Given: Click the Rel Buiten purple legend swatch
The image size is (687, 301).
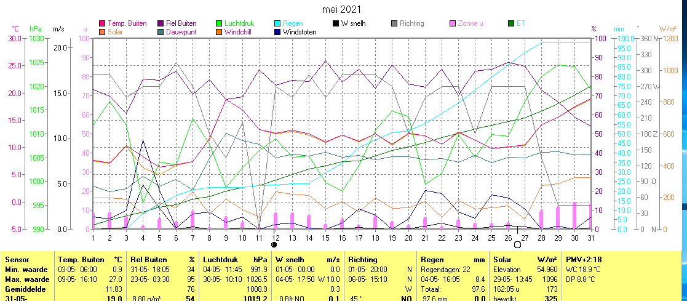Looking at the screenshot, I should (161, 23).
